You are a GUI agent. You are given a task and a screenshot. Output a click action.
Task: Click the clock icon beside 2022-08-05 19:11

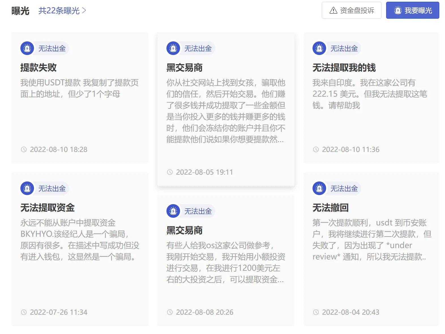(170, 172)
